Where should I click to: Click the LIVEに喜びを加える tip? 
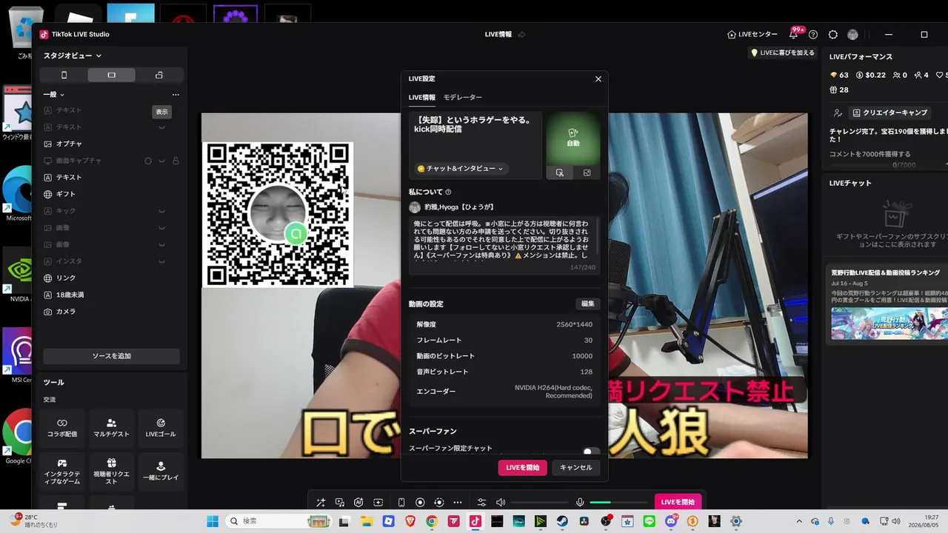[783, 53]
